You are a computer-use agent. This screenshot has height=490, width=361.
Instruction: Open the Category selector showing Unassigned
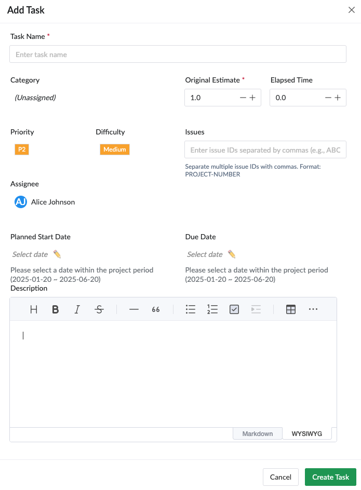(35, 97)
